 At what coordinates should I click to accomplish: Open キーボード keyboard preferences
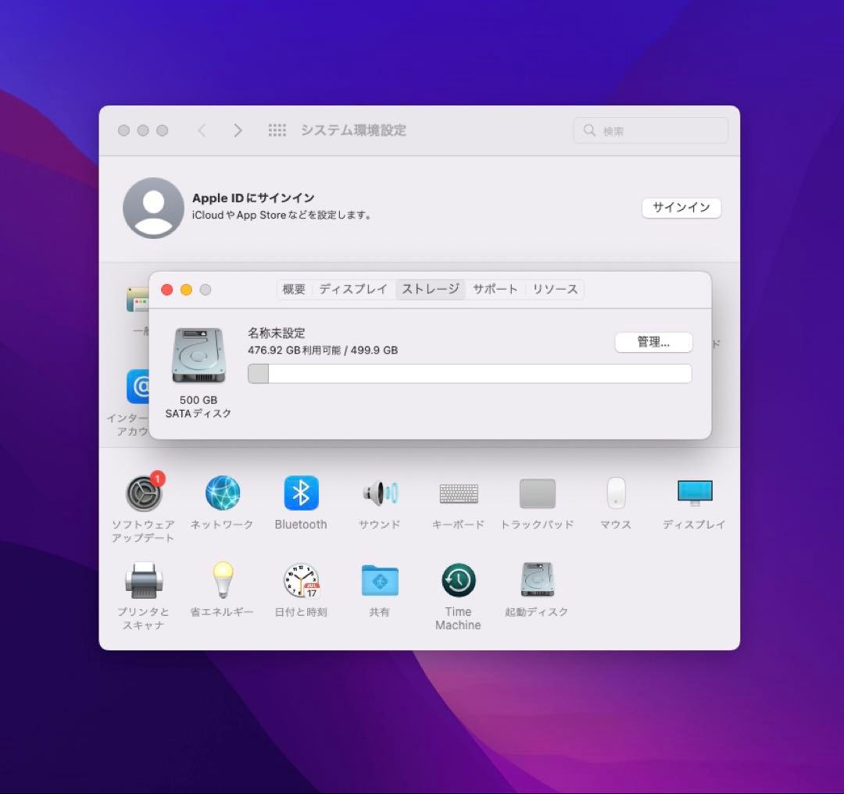[459, 494]
